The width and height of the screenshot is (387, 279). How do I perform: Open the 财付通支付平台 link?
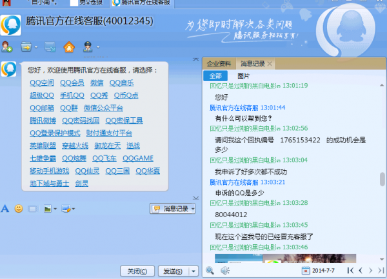(x=109, y=133)
